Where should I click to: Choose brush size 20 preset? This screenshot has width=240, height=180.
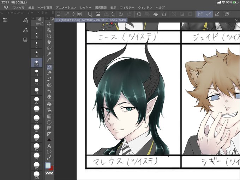(x=37, y=100)
